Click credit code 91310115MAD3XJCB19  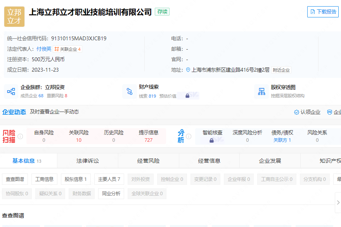[79, 38]
